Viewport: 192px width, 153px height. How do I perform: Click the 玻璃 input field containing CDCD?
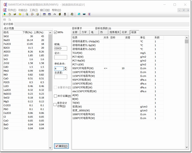tap(61, 49)
